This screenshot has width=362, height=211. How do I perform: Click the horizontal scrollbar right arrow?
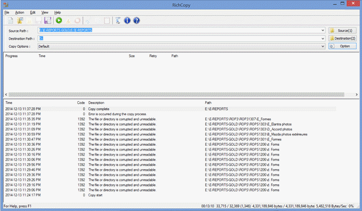pyautogui.click(x=357, y=95)
